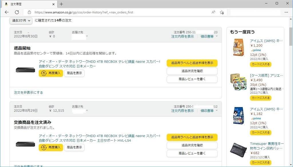The image size is (293, 167).
Task: Click 注文を非表示にする for first order
Action: [x=28, y=92]
